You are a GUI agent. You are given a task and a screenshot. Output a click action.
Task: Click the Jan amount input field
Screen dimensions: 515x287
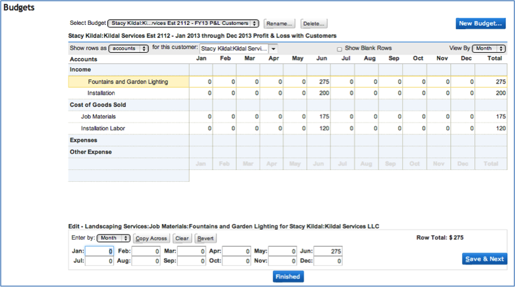[x=99, y=251]
